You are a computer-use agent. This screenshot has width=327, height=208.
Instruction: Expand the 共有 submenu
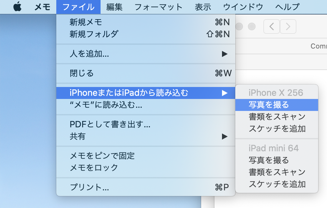tap(146, 136)
